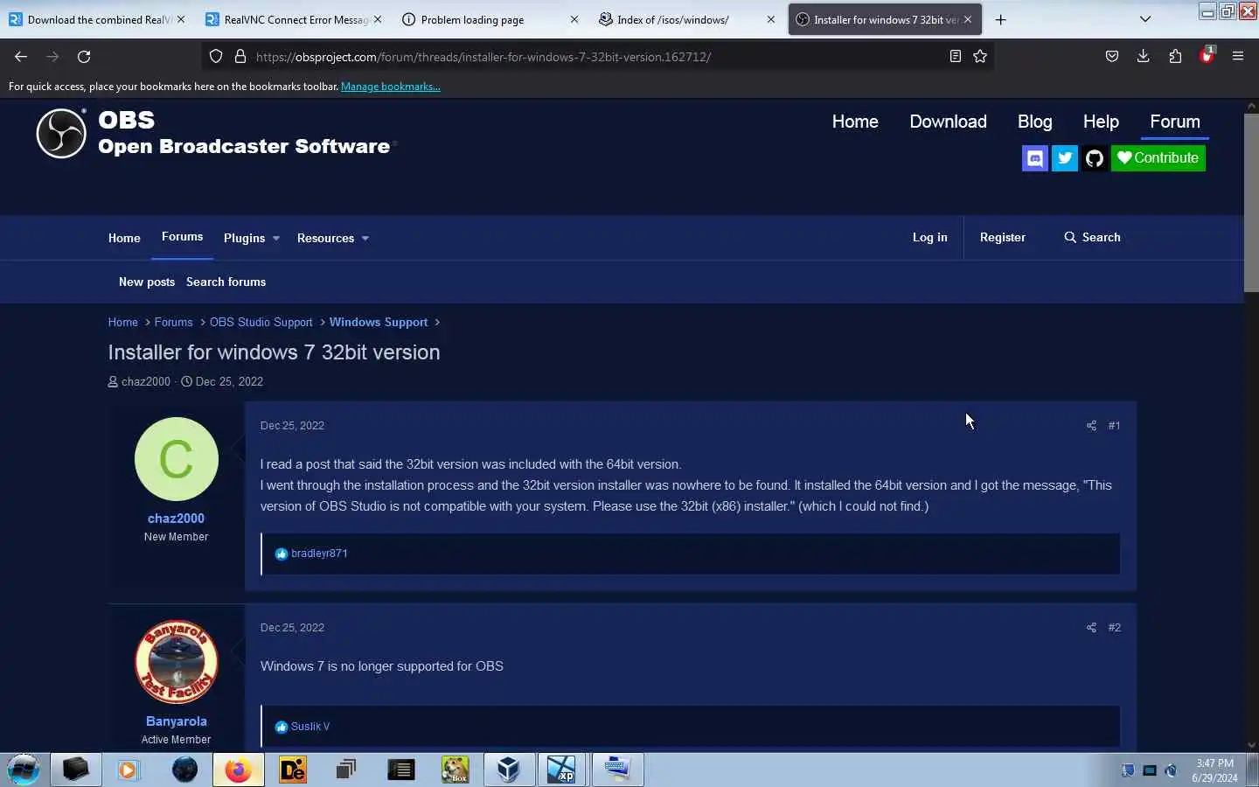Reload the page with the refresh icon

(84, 56)
